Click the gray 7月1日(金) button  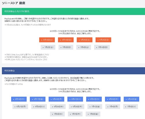pyautogui.click(x=95, y=107)
